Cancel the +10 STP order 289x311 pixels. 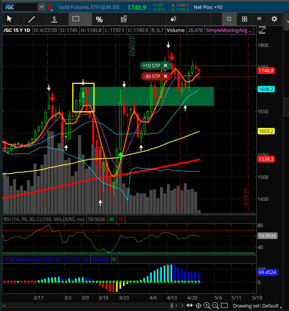[165, 66]
